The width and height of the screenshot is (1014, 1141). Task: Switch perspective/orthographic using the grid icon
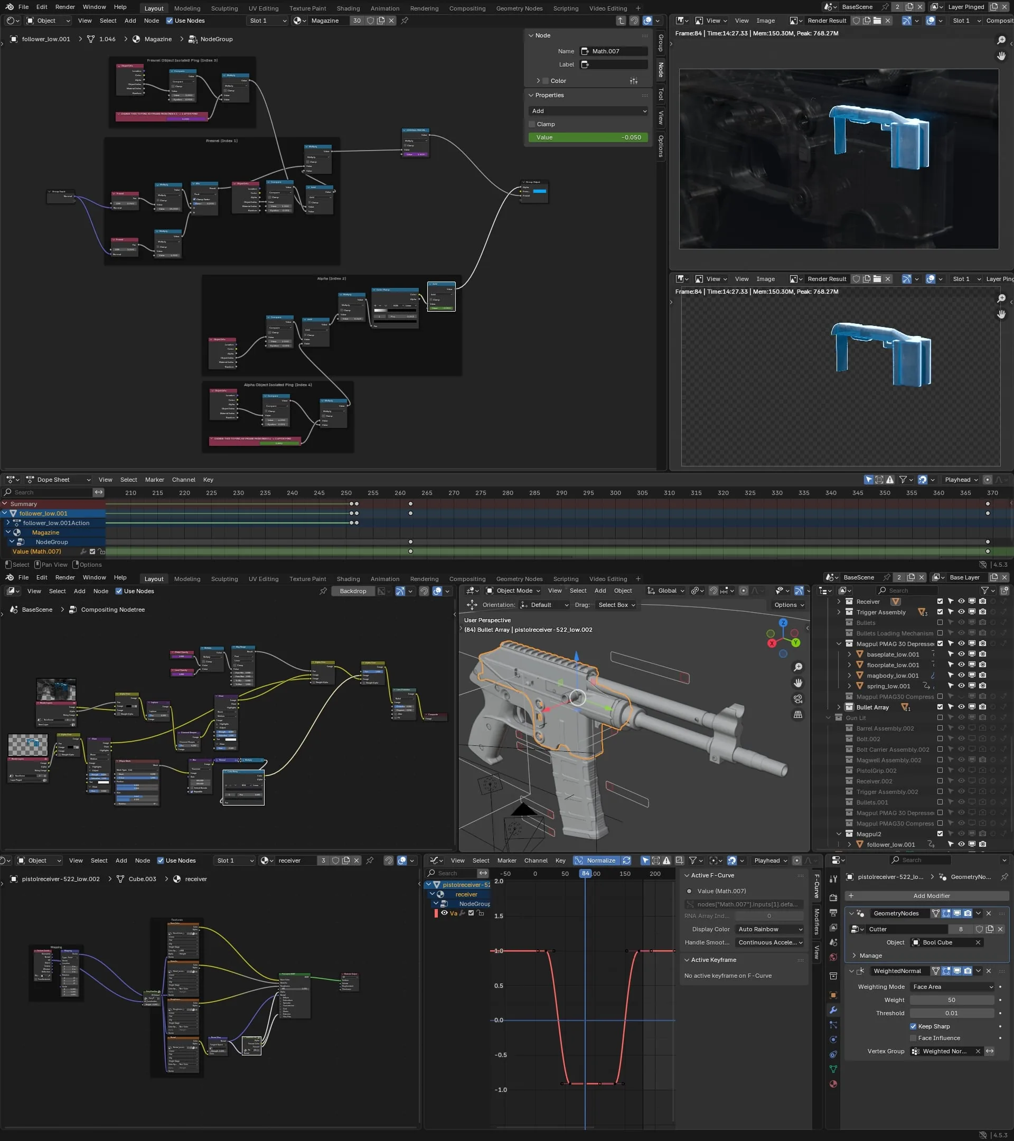click(798, 715)
